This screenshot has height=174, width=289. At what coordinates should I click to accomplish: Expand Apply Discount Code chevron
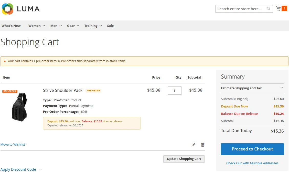coord(40,169)
